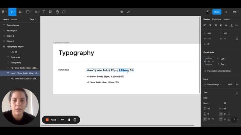Select the Text tool
This screenshot has width=241, height=135.
click(x=44, y=12)
